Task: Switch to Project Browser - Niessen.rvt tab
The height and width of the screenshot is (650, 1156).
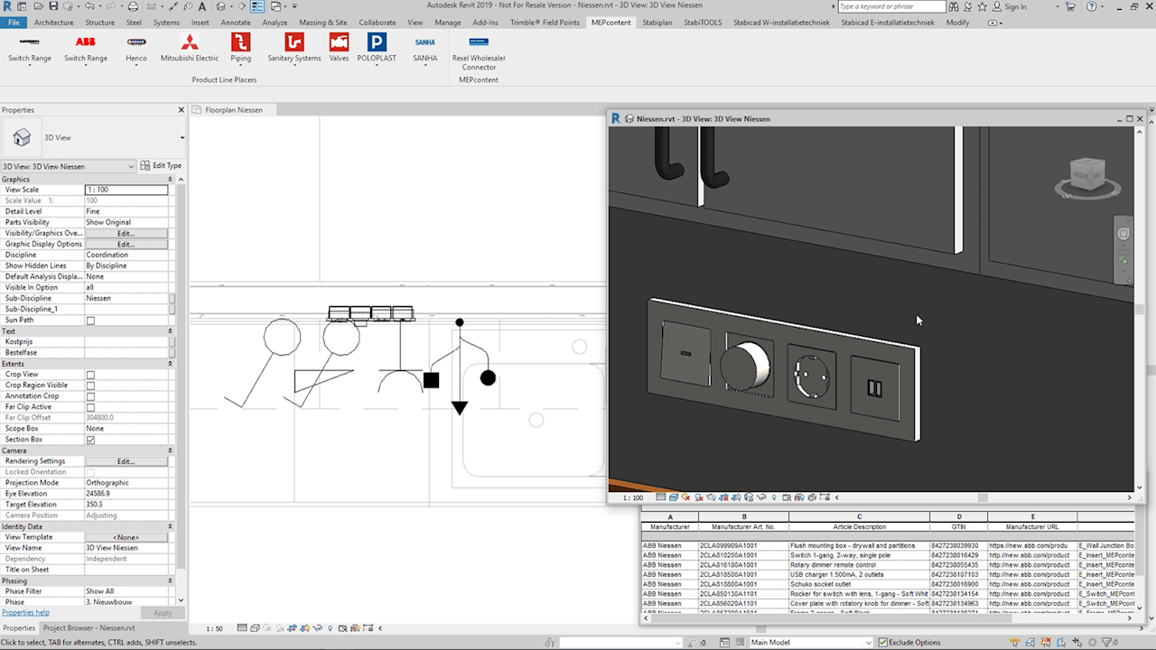Action: coord(89,627)
